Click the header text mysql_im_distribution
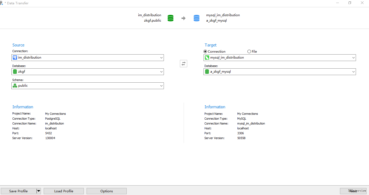Screen dimensions: 369x195 coord(223,15)
